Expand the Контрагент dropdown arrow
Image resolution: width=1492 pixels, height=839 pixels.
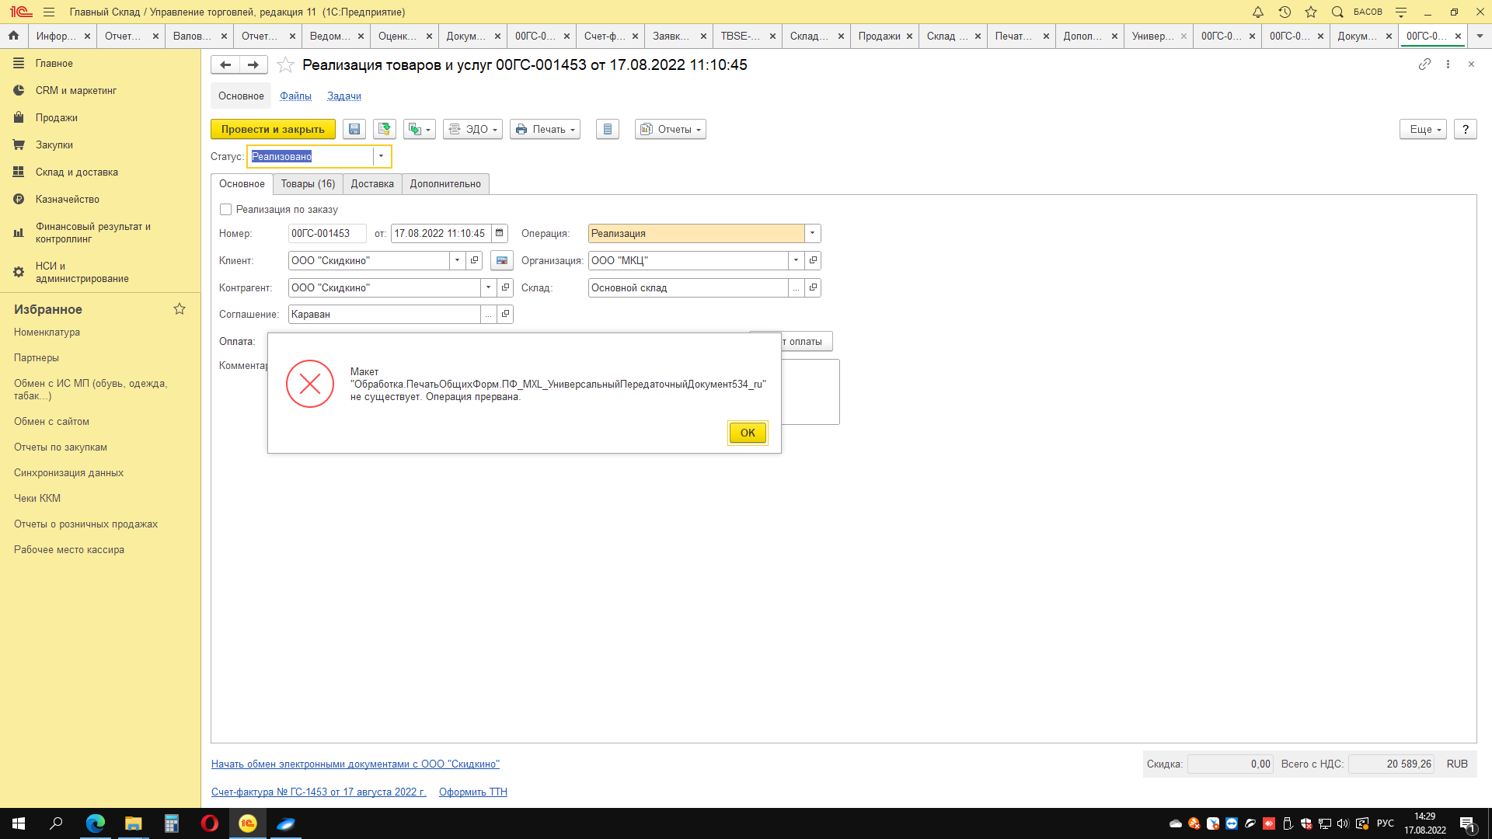pyautogui.click(x=488, y=287)
